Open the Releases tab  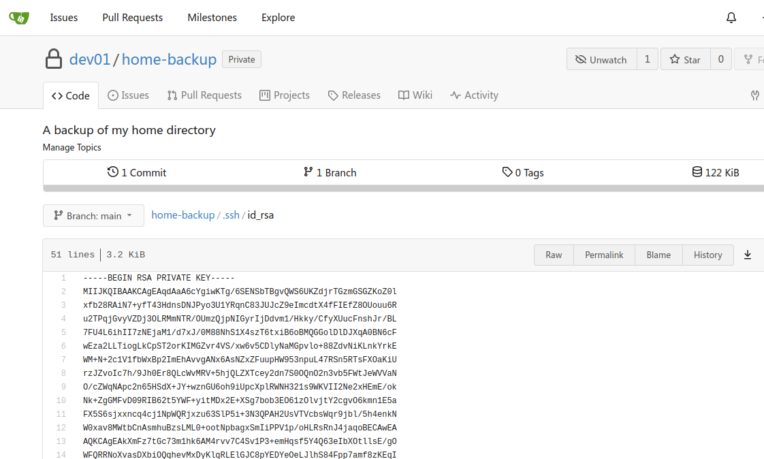pos(354,95)
